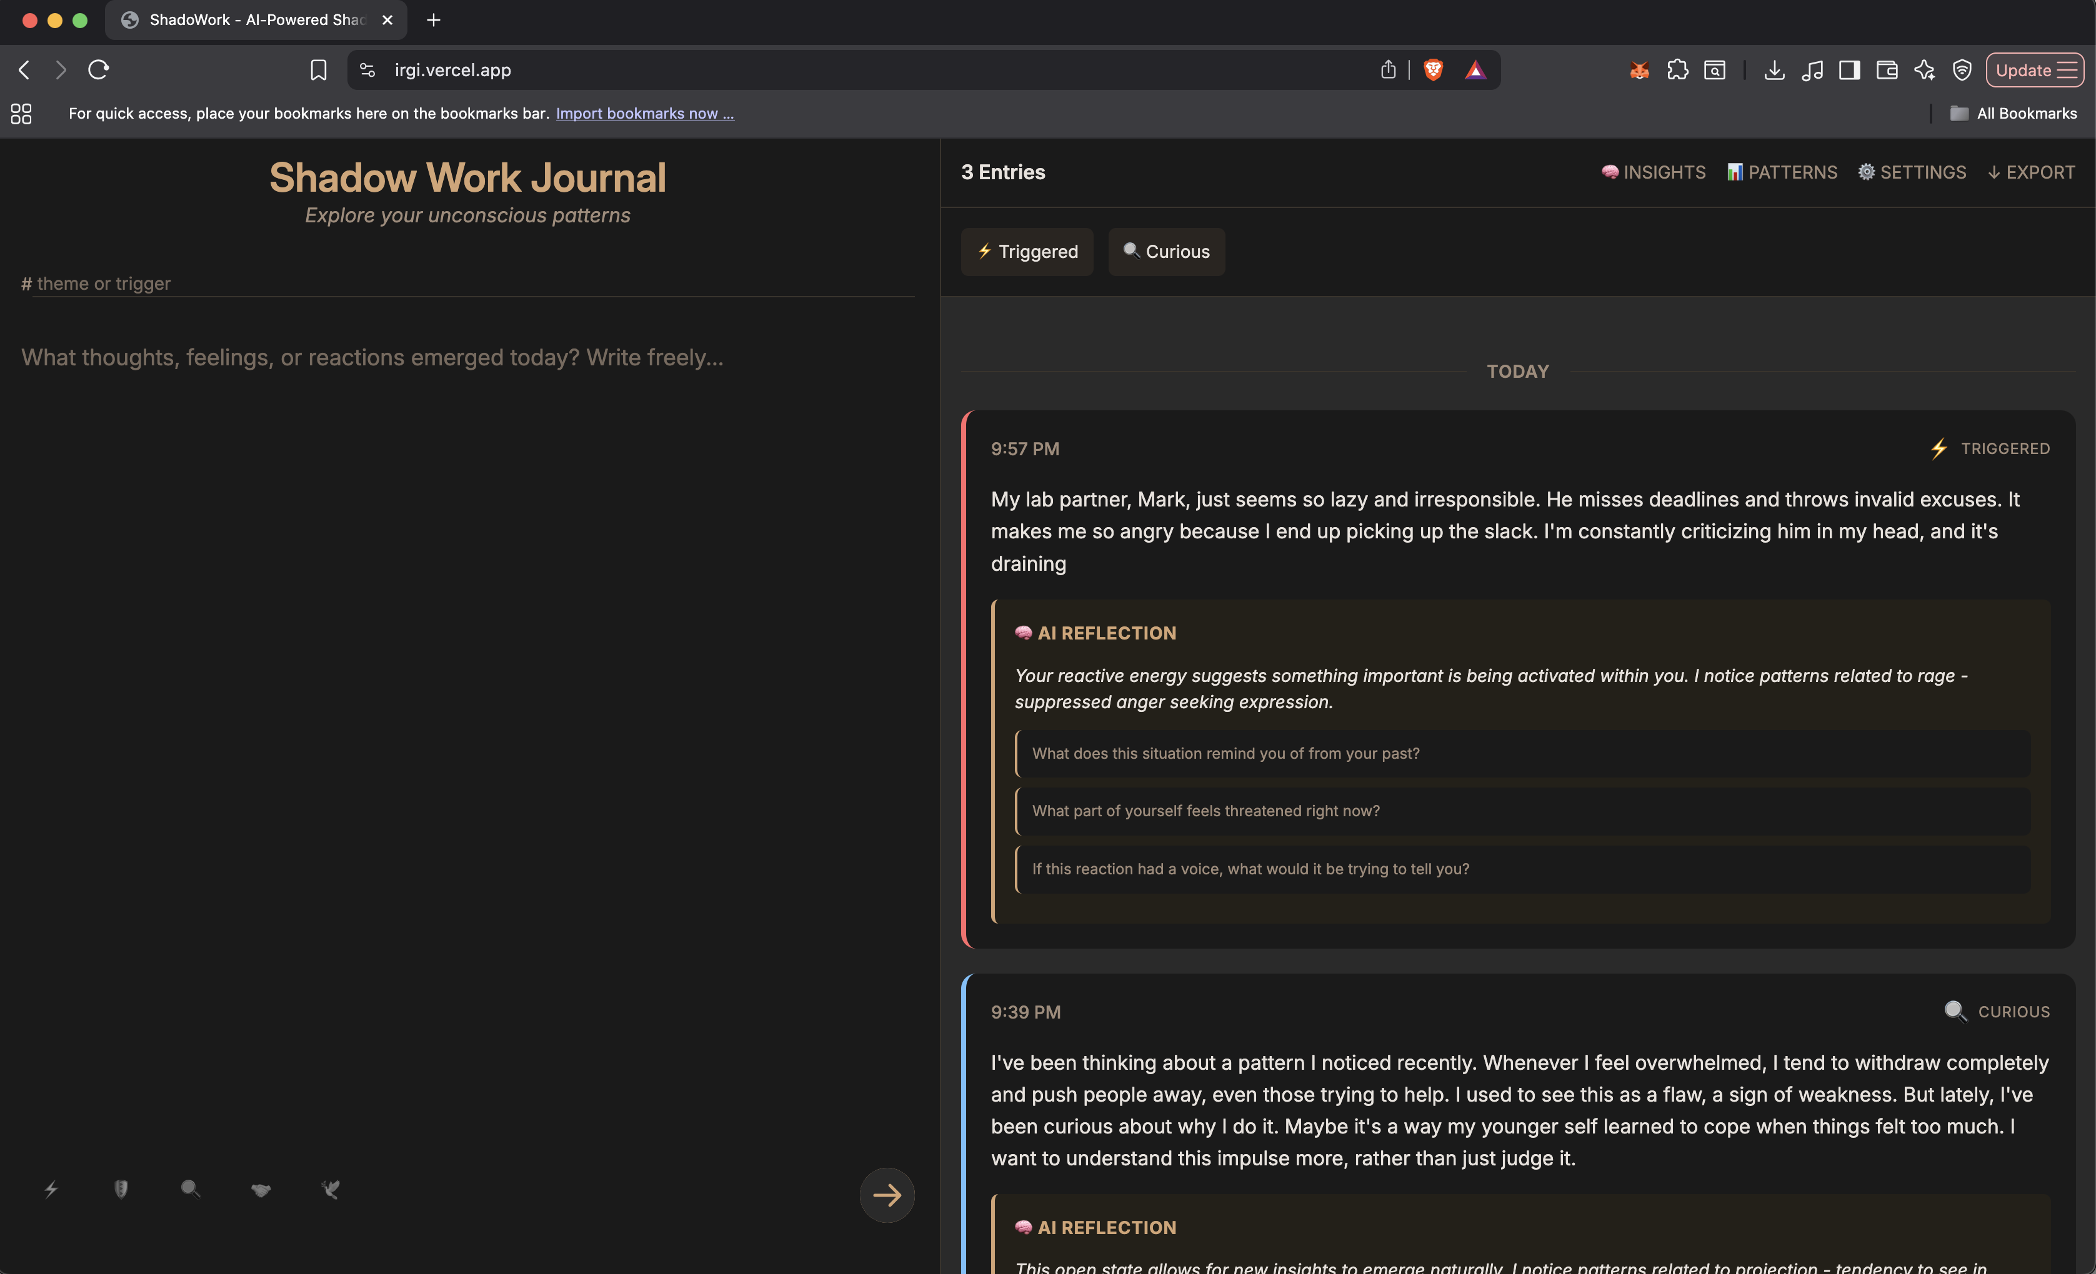Open the browser downloads icon
This screenshot has height=1274, width=2096.
(x=1774, y=70)
